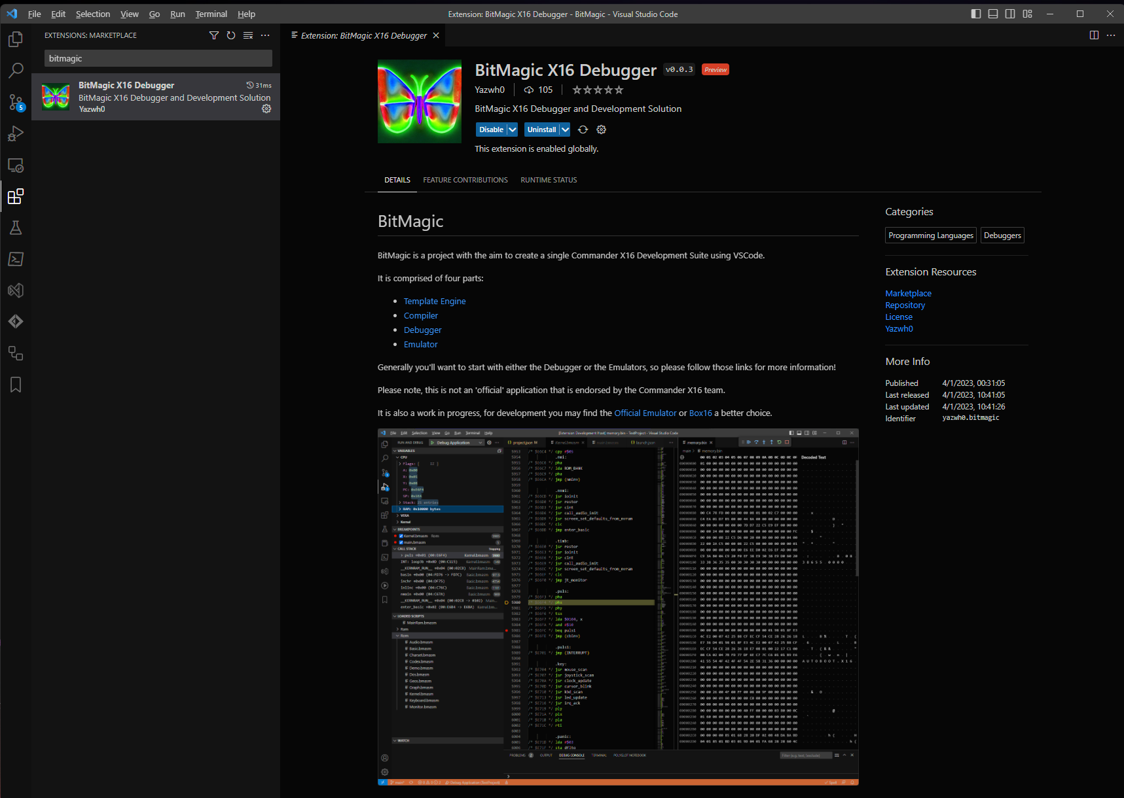Open the bookmark activity bar icon
The image size is (1124, 798).
click(x=16, y=385)
